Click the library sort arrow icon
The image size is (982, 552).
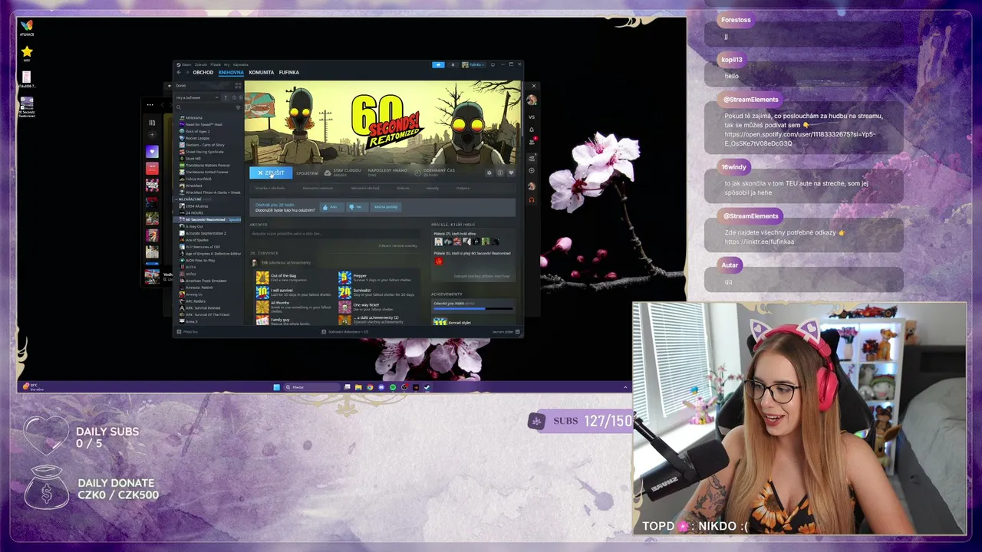click(x=226, y=98)
